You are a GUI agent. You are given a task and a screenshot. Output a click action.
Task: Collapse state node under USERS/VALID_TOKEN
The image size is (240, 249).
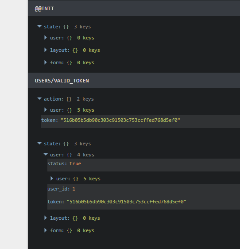pos(39,144)
